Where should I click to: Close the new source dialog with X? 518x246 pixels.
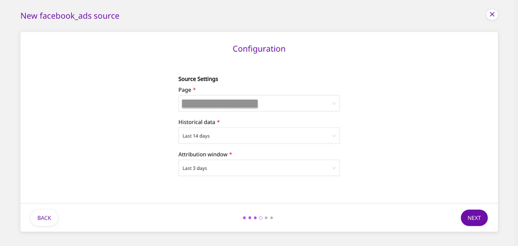coord(492,15)
